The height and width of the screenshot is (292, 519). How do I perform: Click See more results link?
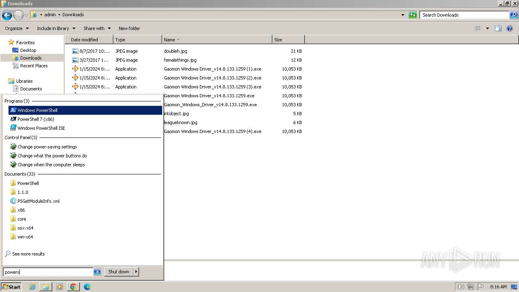(x=28, y=254)
